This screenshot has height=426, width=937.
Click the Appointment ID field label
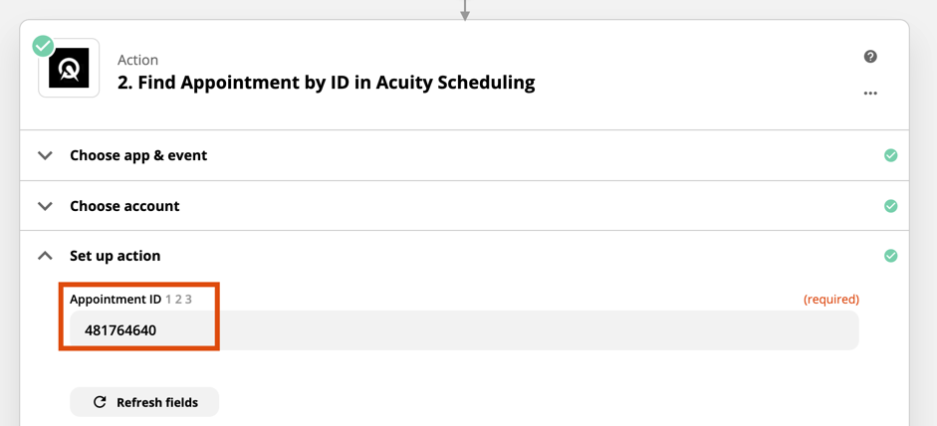tap(116, 300)
